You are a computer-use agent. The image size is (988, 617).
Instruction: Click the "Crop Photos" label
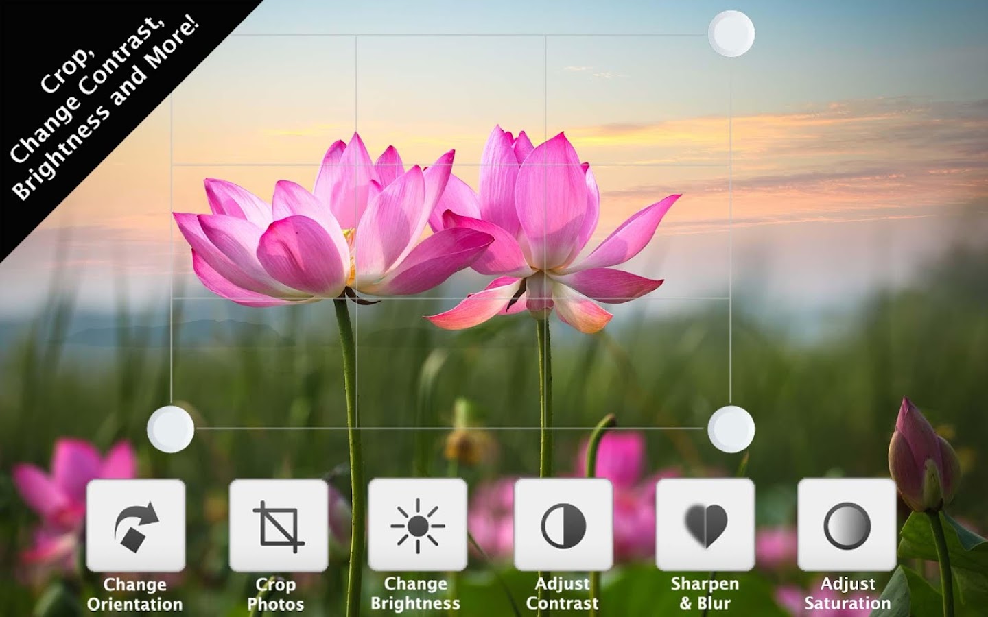pyautogui.click(x=276, y=594)
